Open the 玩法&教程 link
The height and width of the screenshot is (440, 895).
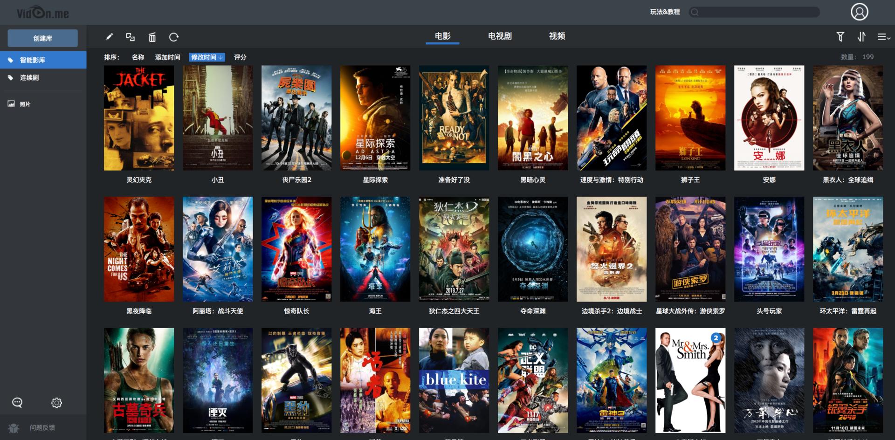point(665,12)
